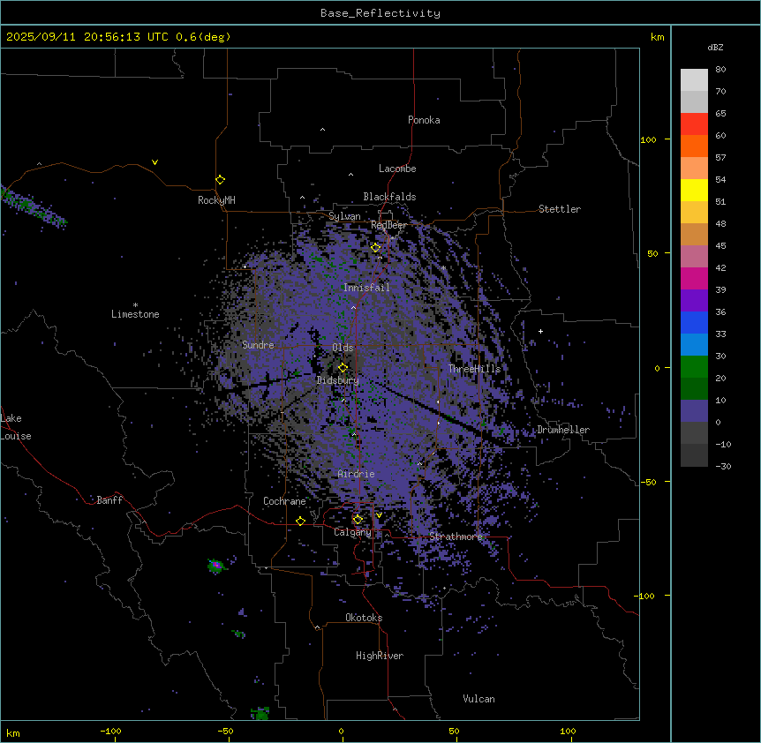Click the Sylvan town label
Screen dimensions: 761x743
[344, 216]
